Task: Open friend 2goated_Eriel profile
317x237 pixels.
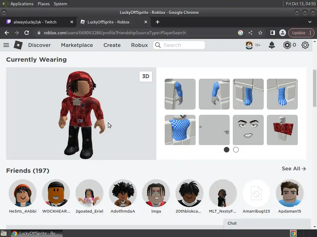Action: tap(89, 196)
